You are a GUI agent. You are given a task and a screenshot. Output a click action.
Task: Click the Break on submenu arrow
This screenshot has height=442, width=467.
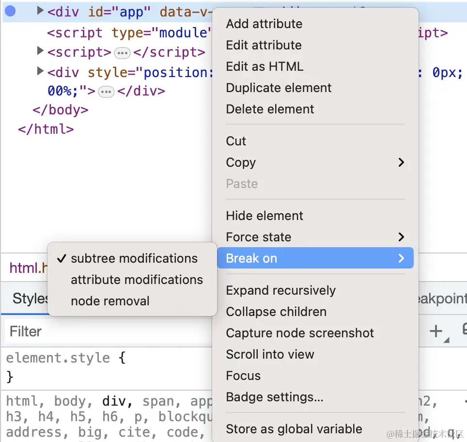[401, 258]
